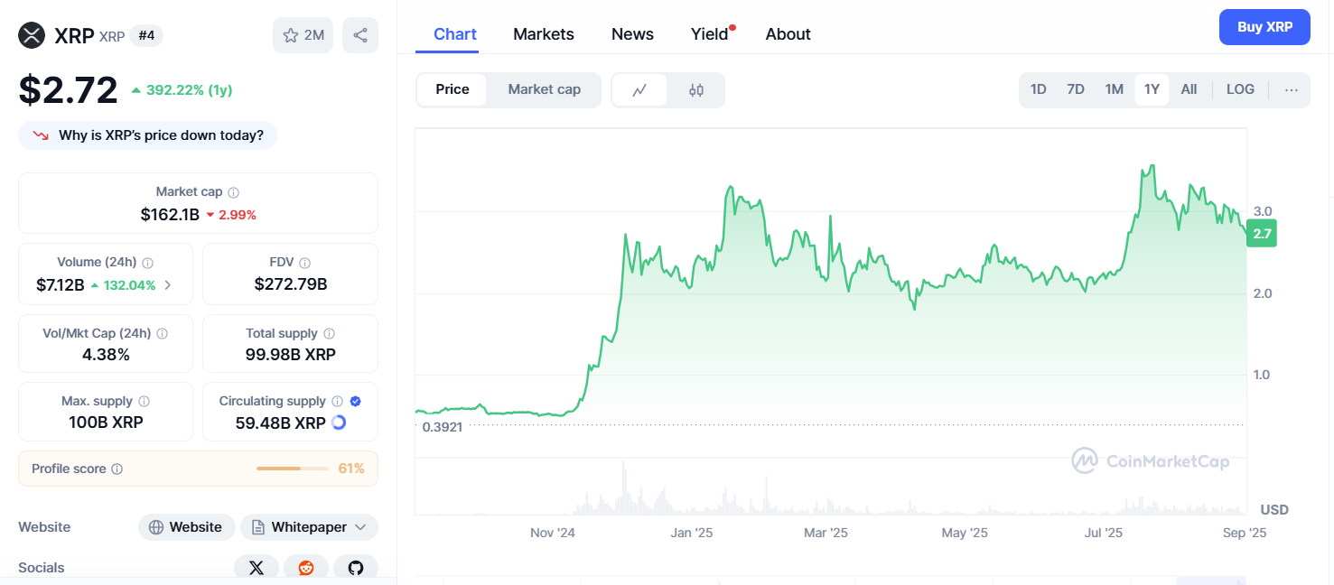Select the Market cap chart toggle
The image size is (1334, 585).
click(x=544, y=89)
